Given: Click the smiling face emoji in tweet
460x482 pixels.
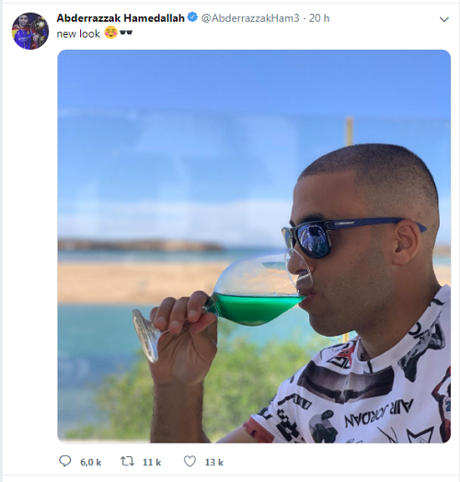Looking at the screenshot, I should tap(110, 32).
